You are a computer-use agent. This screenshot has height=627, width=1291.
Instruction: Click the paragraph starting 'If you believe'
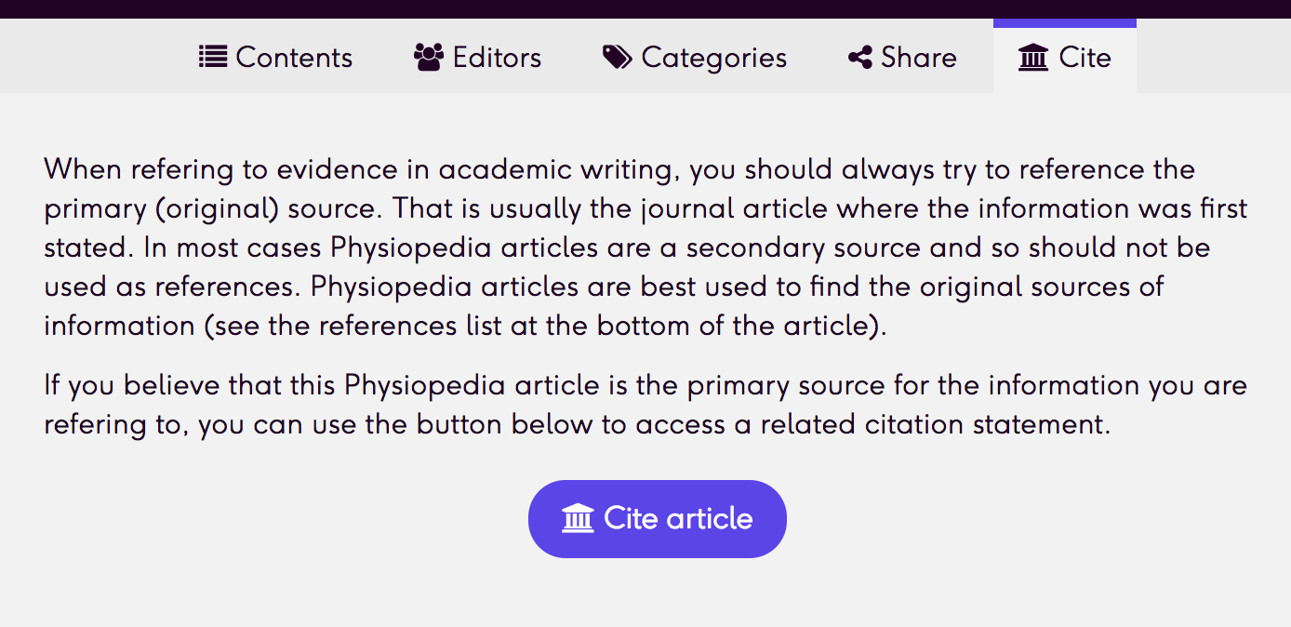point(645,405)
